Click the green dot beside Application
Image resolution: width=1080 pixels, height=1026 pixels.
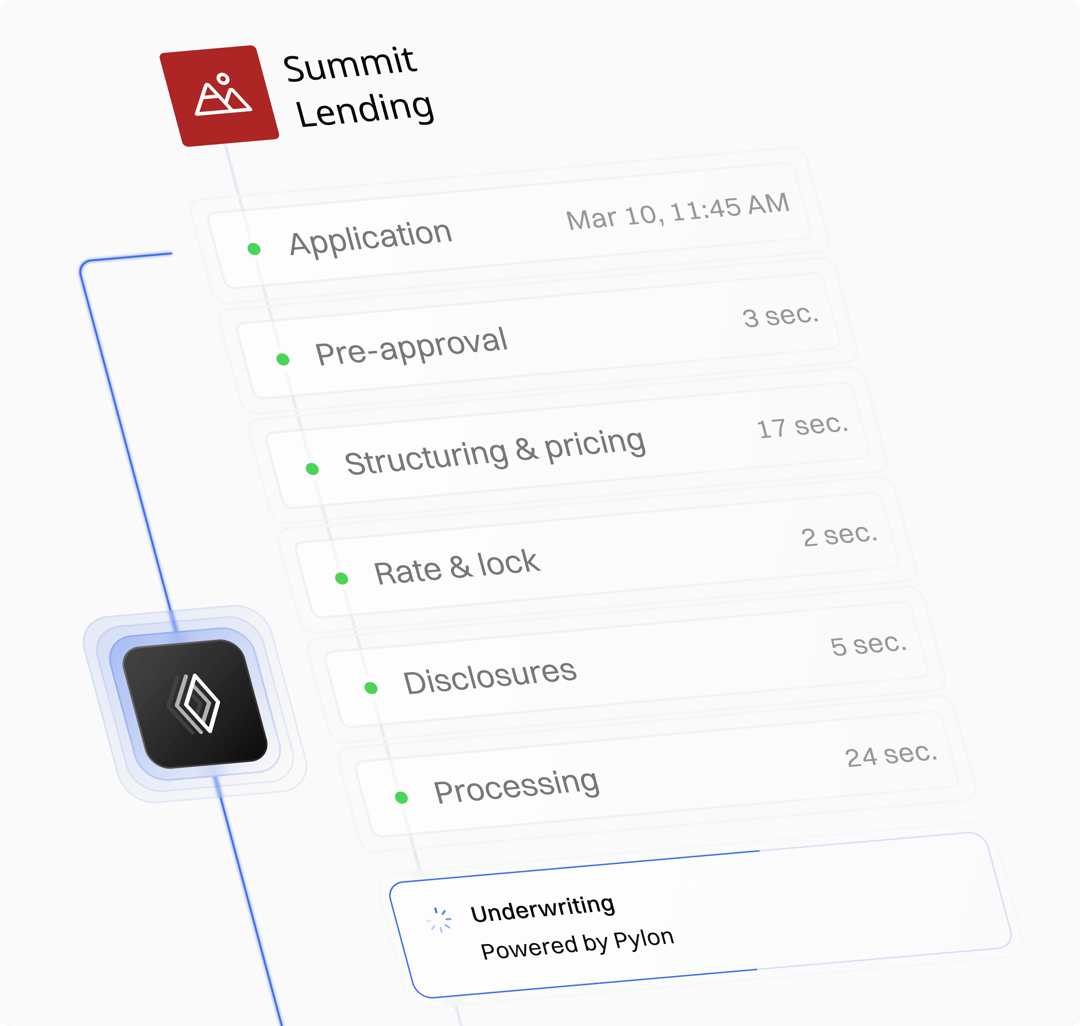coord(254,249)
